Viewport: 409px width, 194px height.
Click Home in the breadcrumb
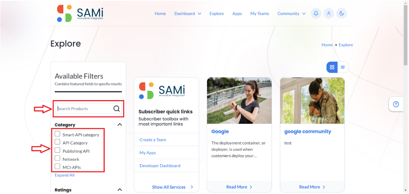click(x=327, y=45)
